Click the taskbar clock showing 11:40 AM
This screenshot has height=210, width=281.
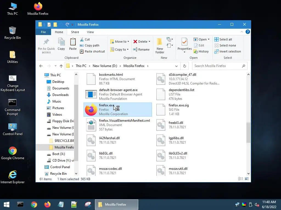point(269,205)
